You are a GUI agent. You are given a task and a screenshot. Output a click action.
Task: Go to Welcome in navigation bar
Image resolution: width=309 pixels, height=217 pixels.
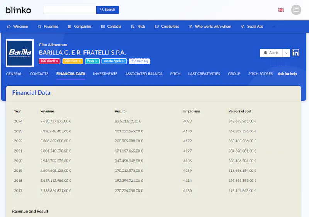17,26
